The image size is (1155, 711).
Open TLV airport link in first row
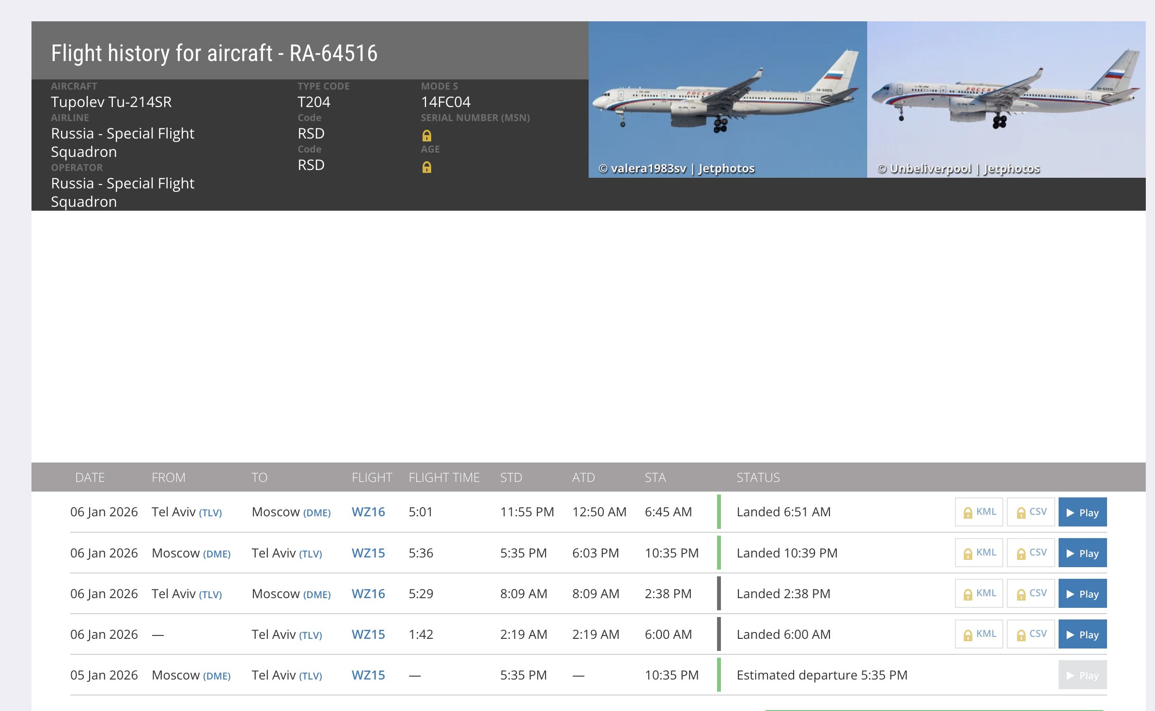(x=210, y=513)
